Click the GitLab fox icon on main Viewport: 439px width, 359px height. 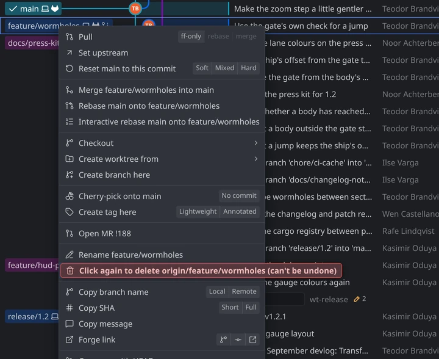(x=55, y=9)
